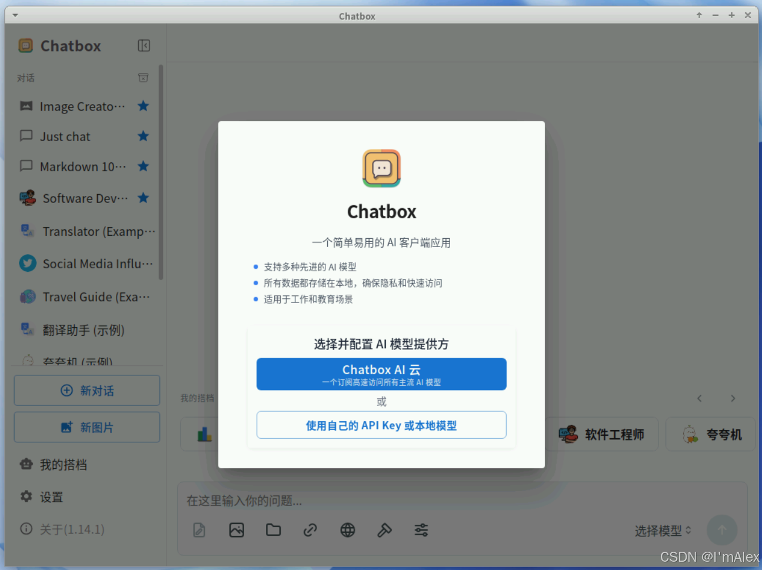Click the Travel Guide globe icon
Image resolution: width=762 pixels, height=570 pixels.
[28, 296]
